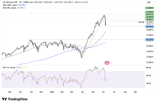Click the RSI 80.00 scale label

pyautogui.click(x=148, y=68)
